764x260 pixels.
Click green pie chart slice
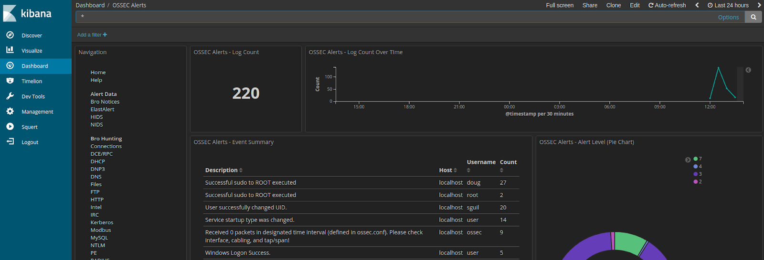pyautogui.click(x=629, y=242)
